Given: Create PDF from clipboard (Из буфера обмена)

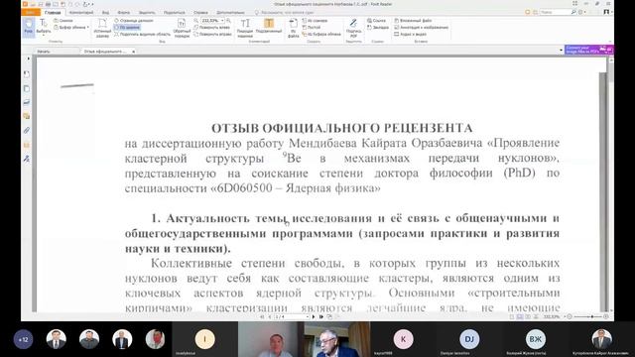Looking at the screenshot, I should (x=321, y=34).
